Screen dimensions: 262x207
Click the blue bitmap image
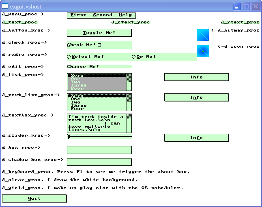click(x=203, y=35)
